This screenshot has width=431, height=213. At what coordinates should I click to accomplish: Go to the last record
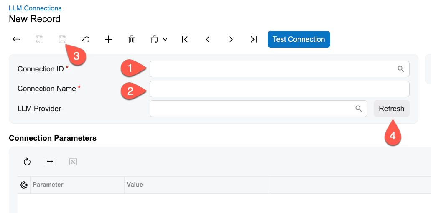pos(254,40)
